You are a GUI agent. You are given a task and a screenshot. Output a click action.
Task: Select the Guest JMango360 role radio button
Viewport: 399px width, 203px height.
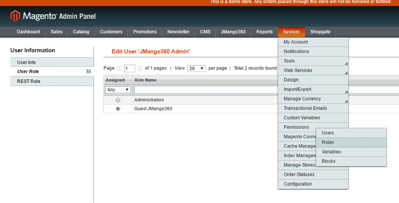pos(118,108)
